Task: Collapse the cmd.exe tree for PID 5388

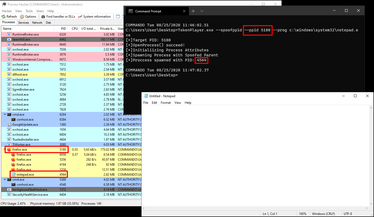Action: point(5,180)
